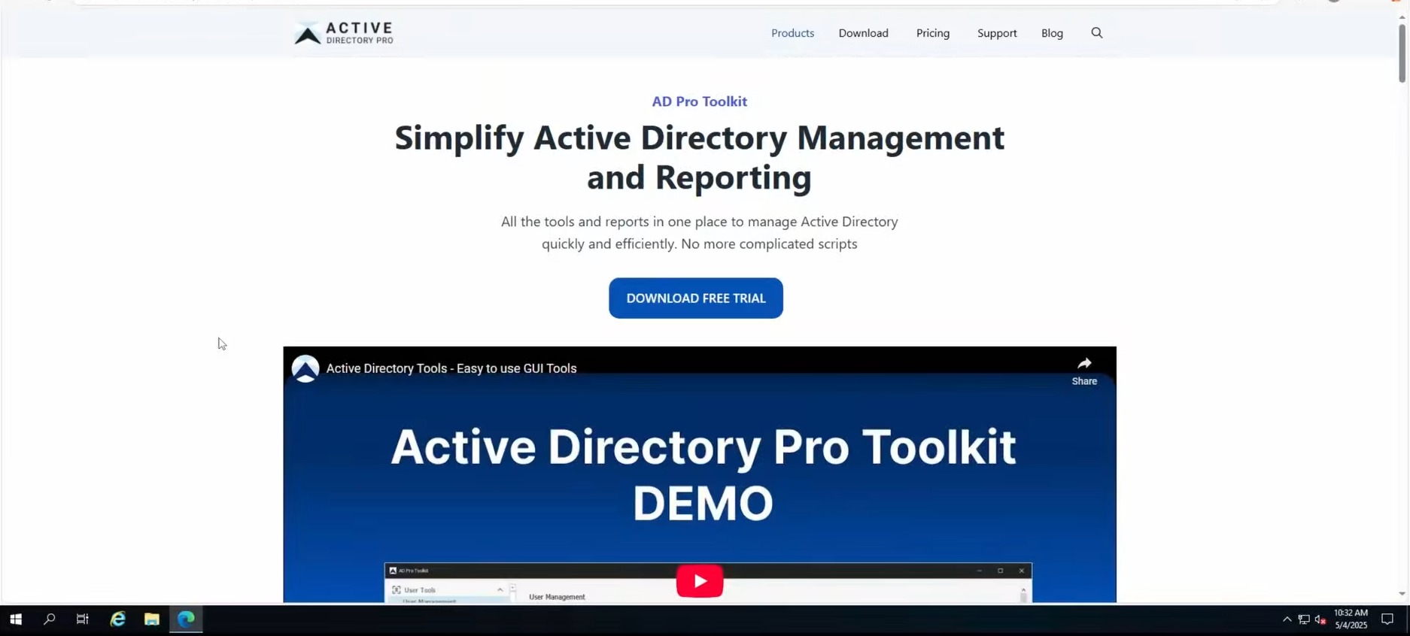This screenshot has height=636, width=1410.
Task: Open the Pricing page
Action: (933, 33)
